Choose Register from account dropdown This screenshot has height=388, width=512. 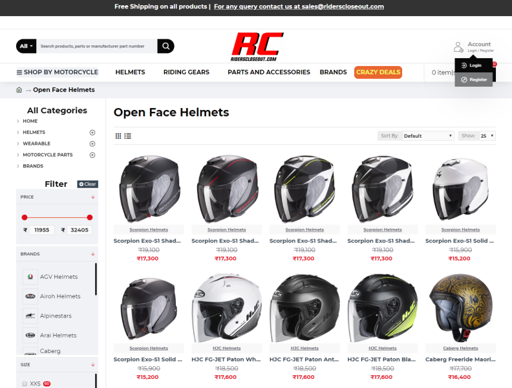[473, 80]
